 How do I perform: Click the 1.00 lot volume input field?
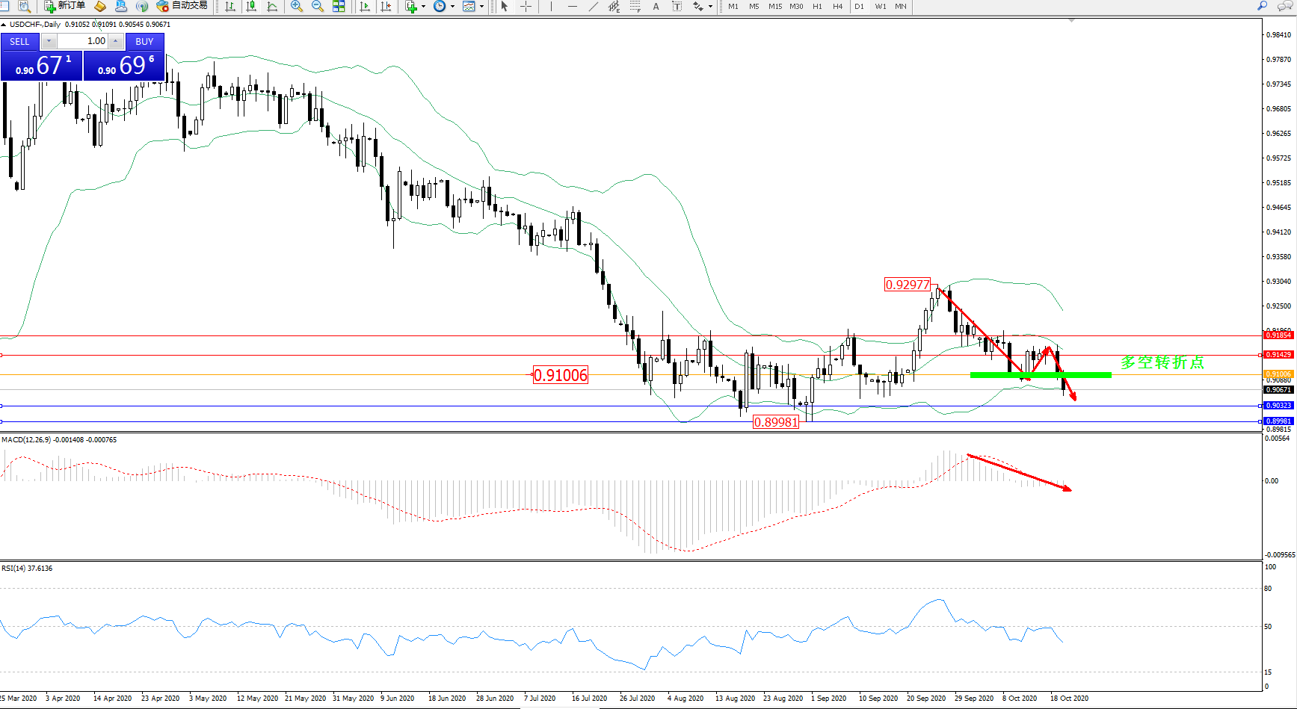coord(84,41)
